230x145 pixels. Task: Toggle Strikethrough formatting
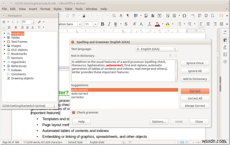point(126,24)
